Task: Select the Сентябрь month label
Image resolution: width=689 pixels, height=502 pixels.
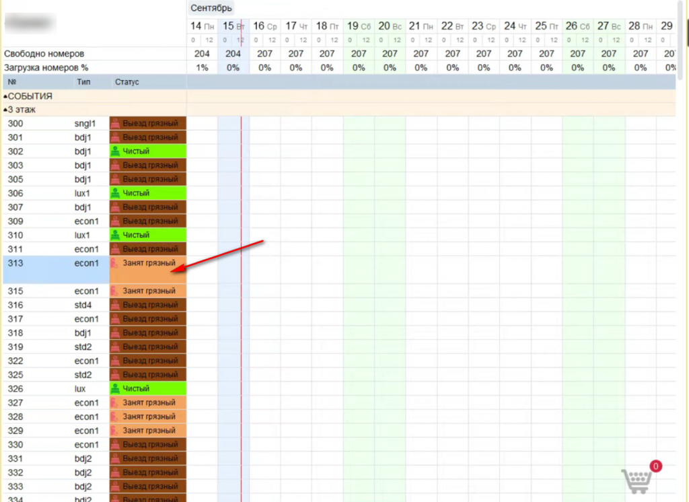Action: [x=211, y=8]
